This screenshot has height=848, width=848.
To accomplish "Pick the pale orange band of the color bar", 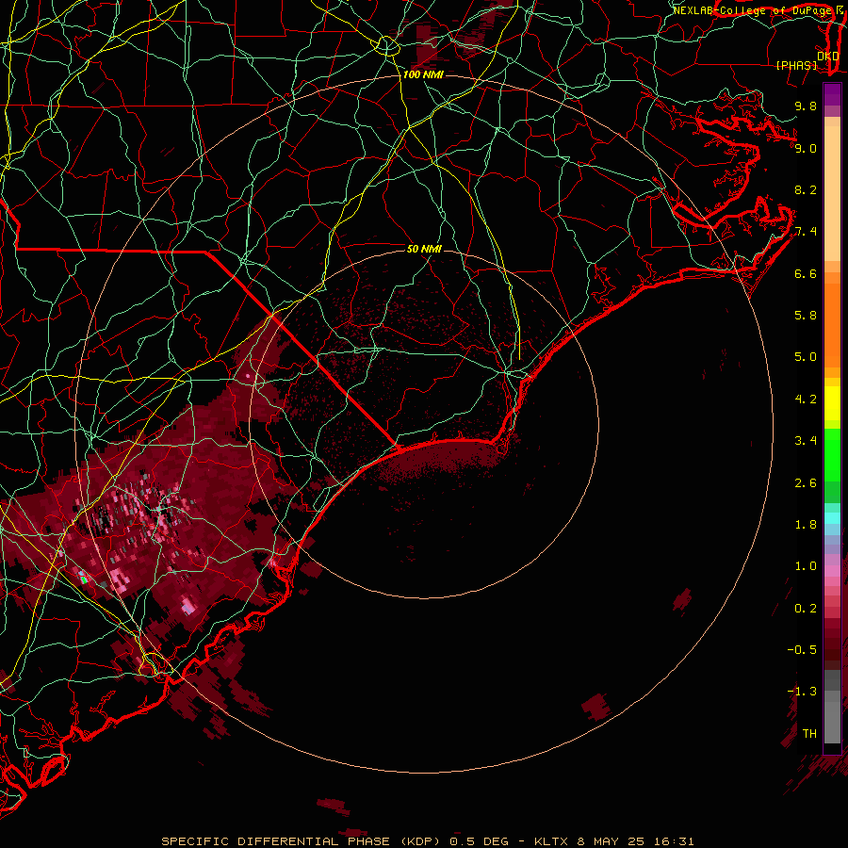I will [832, 193].
